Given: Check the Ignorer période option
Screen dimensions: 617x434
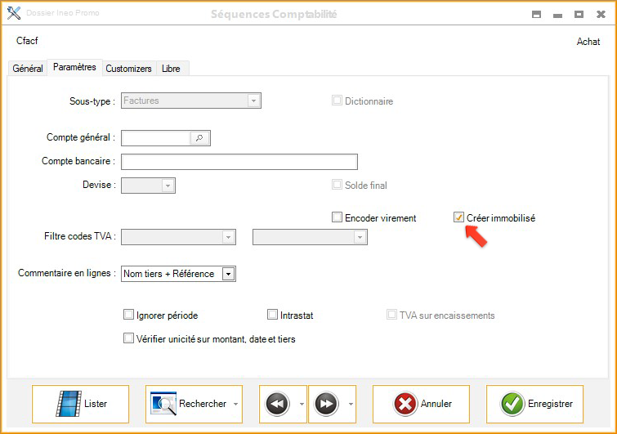Looking at the screenshot, I should tap(128, 315).
